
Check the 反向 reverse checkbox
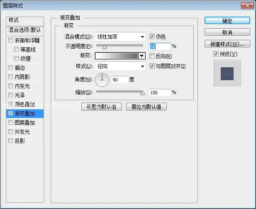pos(152,56)
